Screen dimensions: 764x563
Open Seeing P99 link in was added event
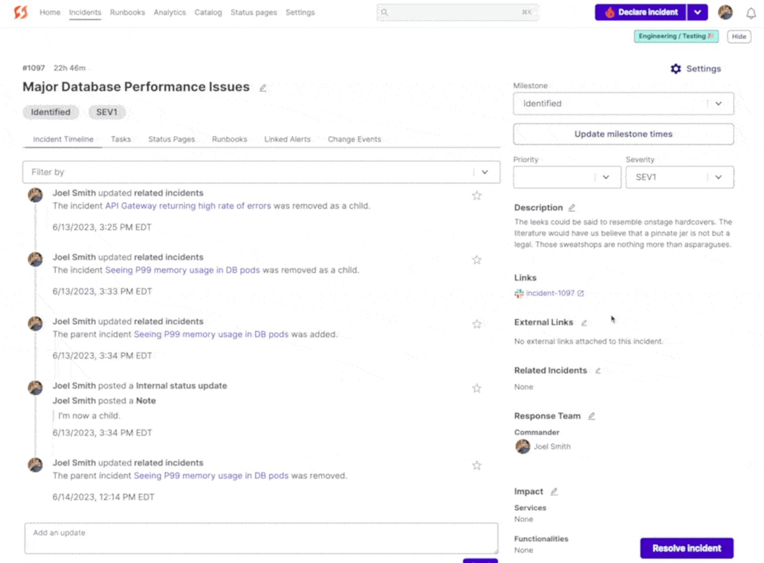coord(211,334)
